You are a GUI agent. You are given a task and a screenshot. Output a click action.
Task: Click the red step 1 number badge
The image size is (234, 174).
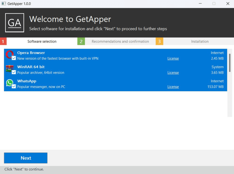pyautogui.click(x=3, y=41)
